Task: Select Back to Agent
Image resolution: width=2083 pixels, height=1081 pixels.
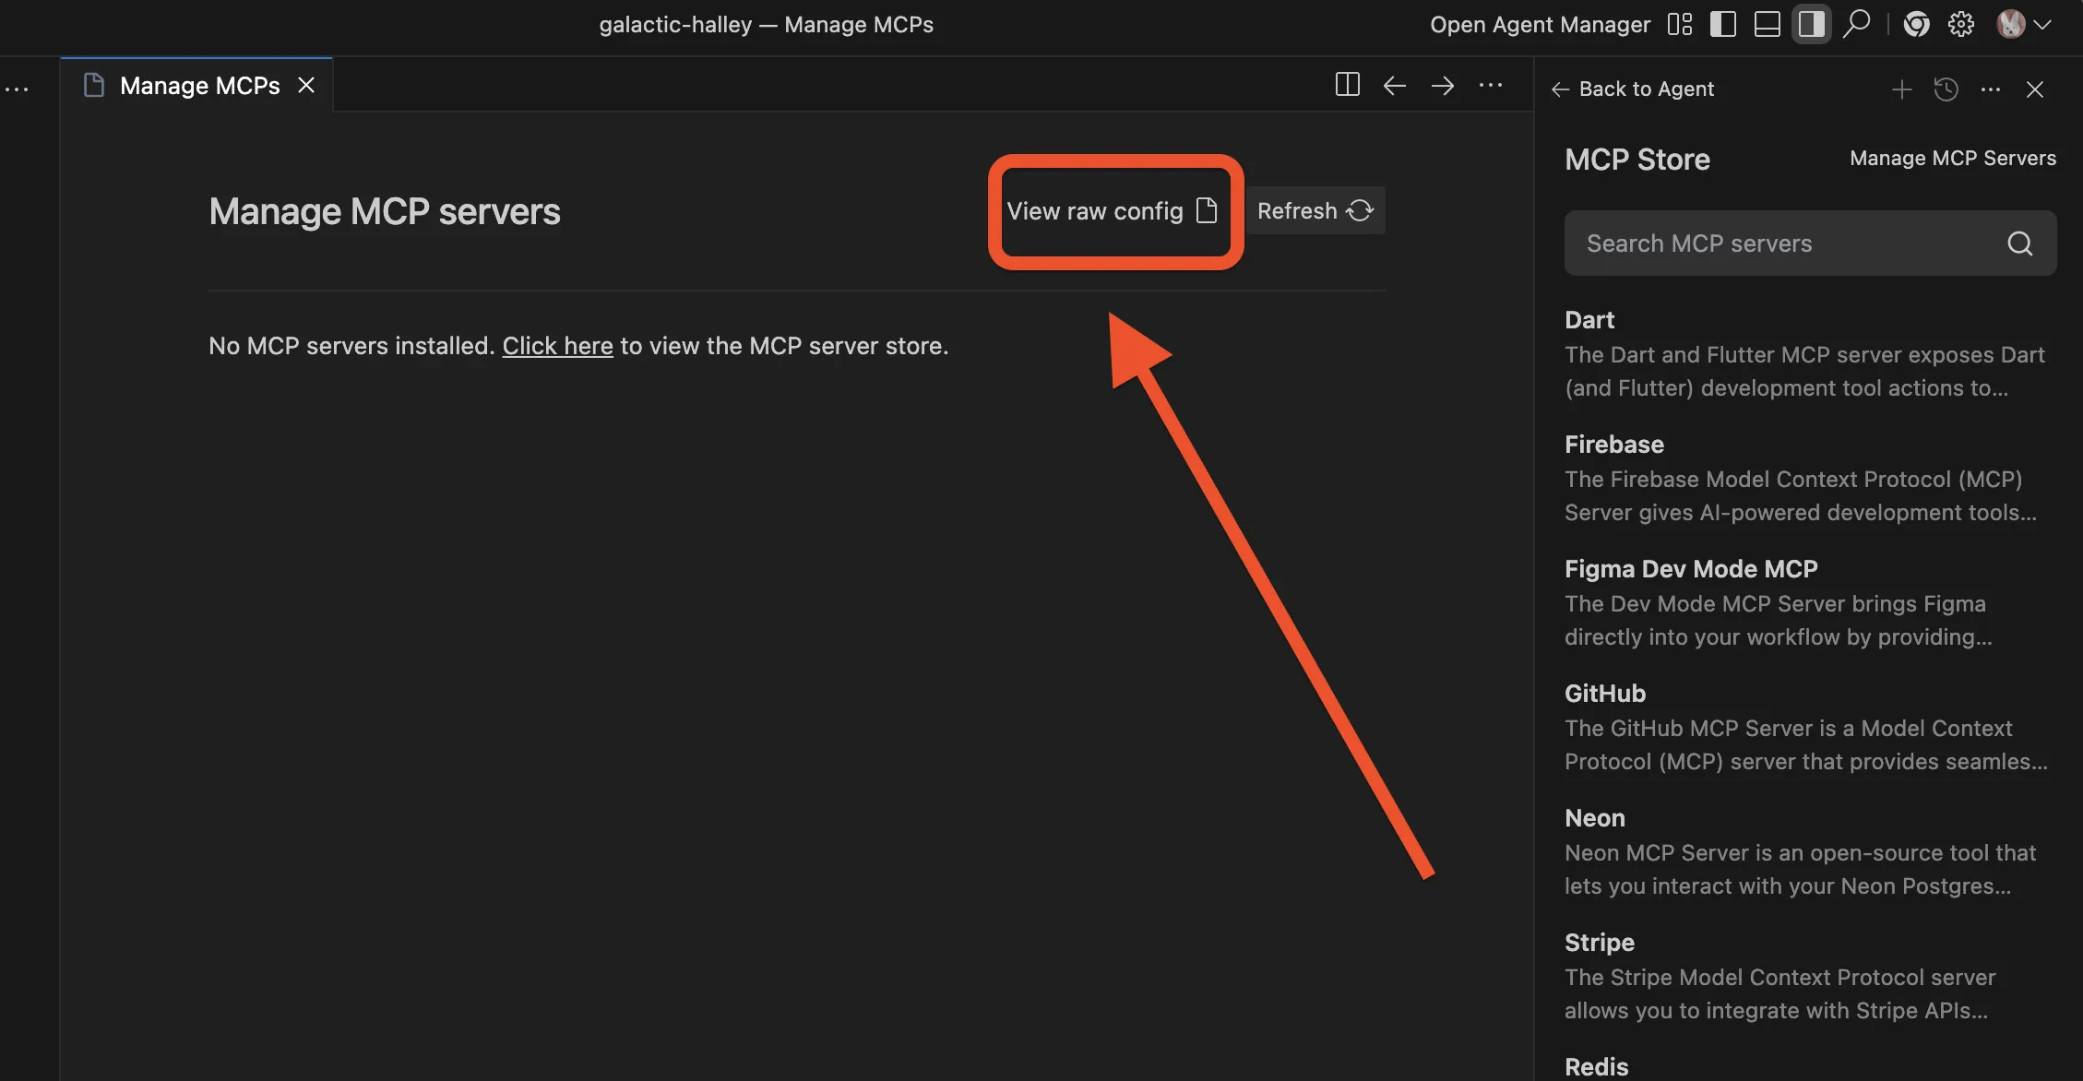Action: (1633, 88)
